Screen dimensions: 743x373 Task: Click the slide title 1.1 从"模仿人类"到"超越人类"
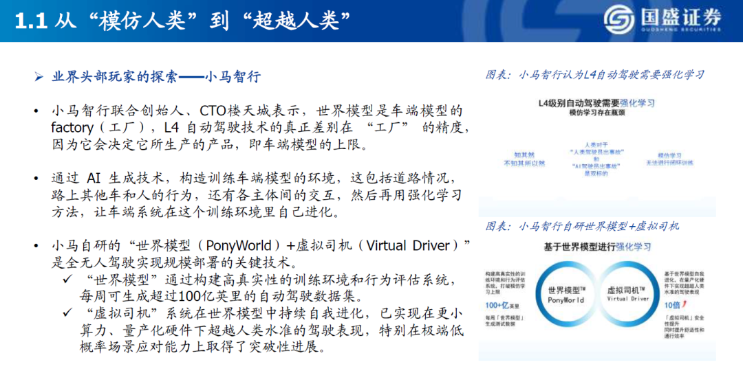pos(183,21)
